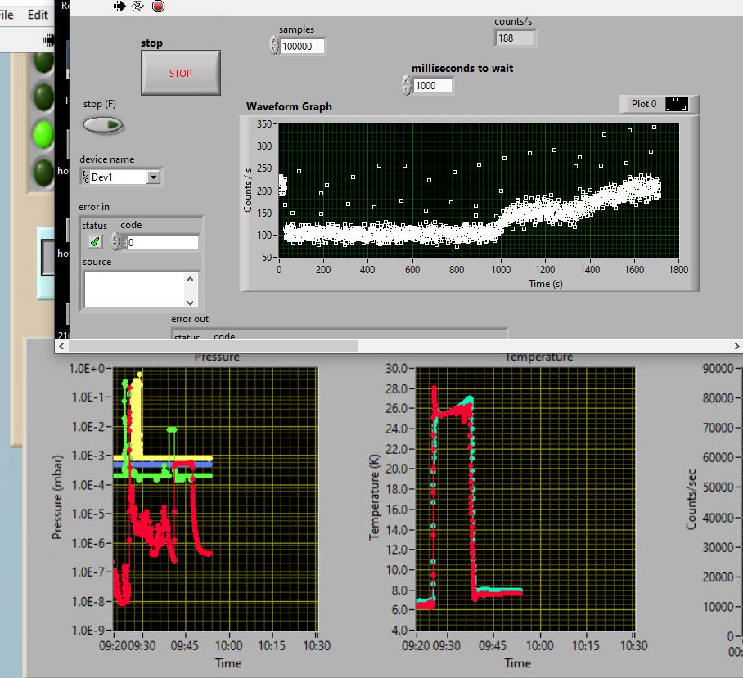Click the Run arrow in the front toolbar
Viewport: 743px width, 678px height.
119,7
